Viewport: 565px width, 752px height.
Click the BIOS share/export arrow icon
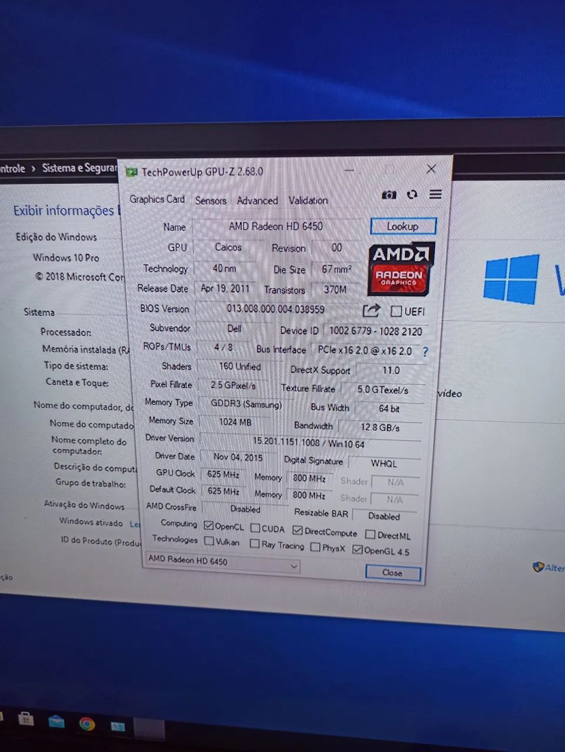pos(372,310)
